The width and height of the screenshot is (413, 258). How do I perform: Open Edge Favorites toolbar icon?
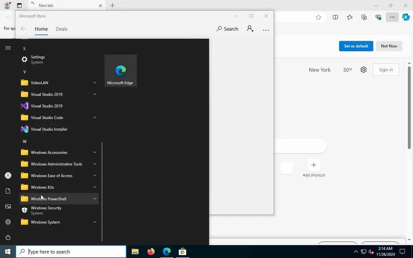point(350,17)
